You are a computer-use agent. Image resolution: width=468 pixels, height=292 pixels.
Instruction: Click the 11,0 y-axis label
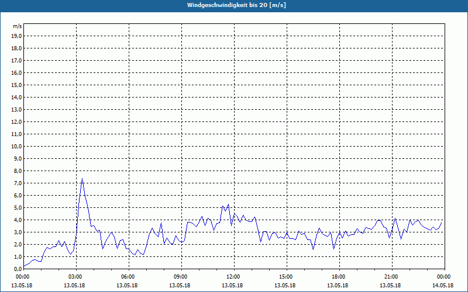[x=16, y=134]
